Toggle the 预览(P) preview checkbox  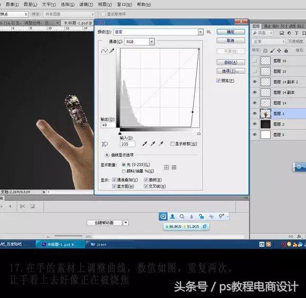coord(218,81)
